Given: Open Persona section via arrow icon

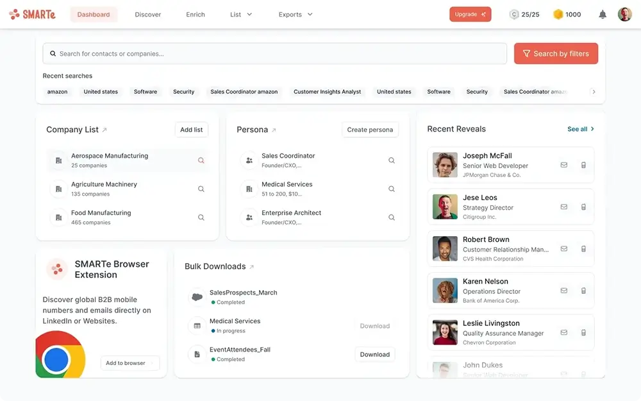Looking at the screenshot, I should point(274,130).
